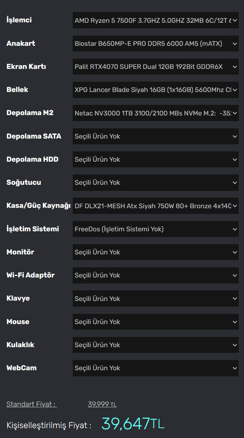The height and width of the screenshot is (438, 244).
Task: Choose a Depolama HDD drive option
Action: (156, 159)
